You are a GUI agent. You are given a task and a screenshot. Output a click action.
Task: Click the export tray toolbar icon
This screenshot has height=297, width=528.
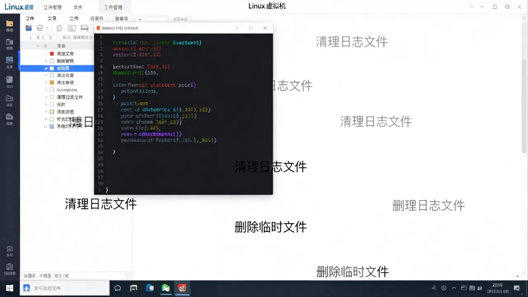click(40, 28)
